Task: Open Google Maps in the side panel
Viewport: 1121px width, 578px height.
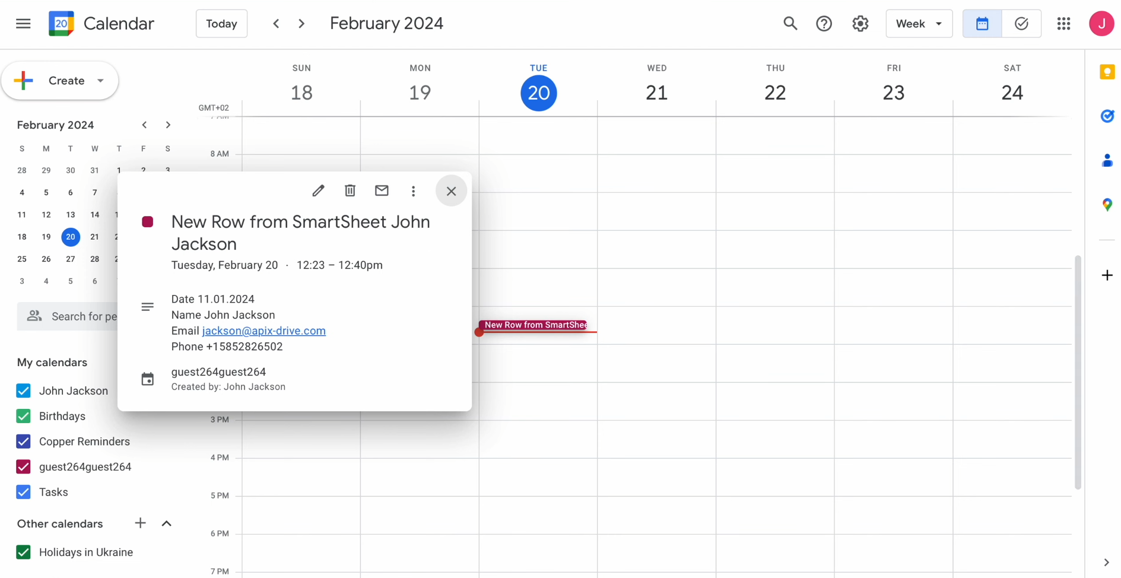Action: [1106, 204]
